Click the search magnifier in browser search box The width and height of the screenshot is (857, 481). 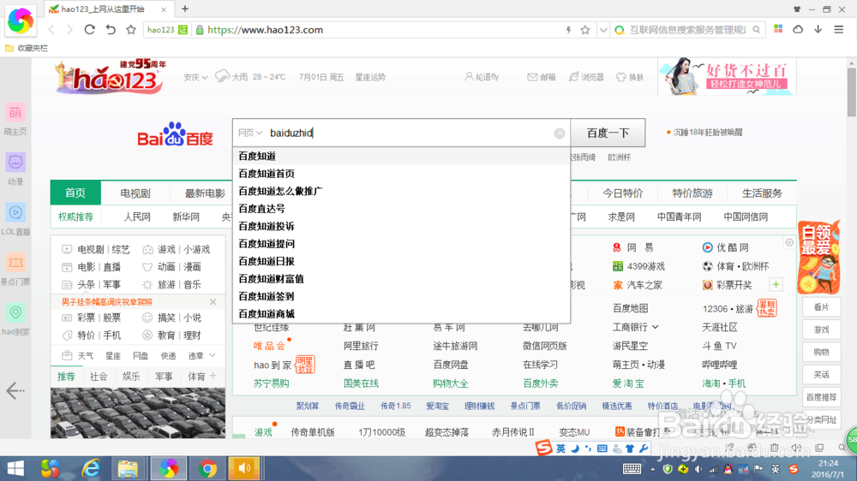click(757, 30)
